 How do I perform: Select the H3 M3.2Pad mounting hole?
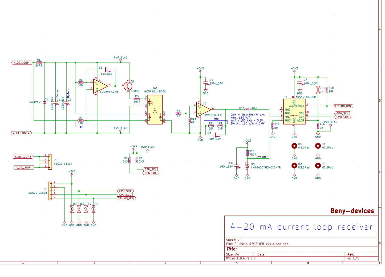tap(318, 146)
